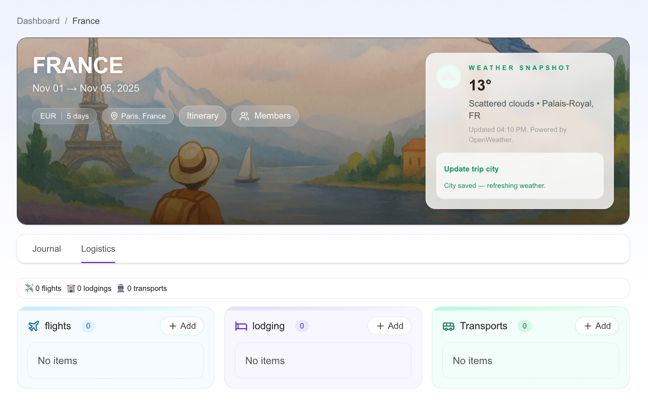Select the Logistics tab
This screenshot has height=404, width=648.
point(98,249)
